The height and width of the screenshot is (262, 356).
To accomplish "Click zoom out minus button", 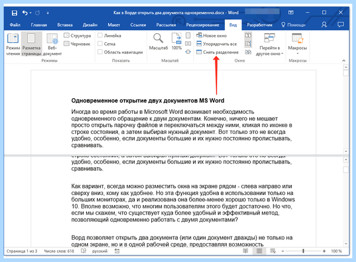I will click(282, 251).
